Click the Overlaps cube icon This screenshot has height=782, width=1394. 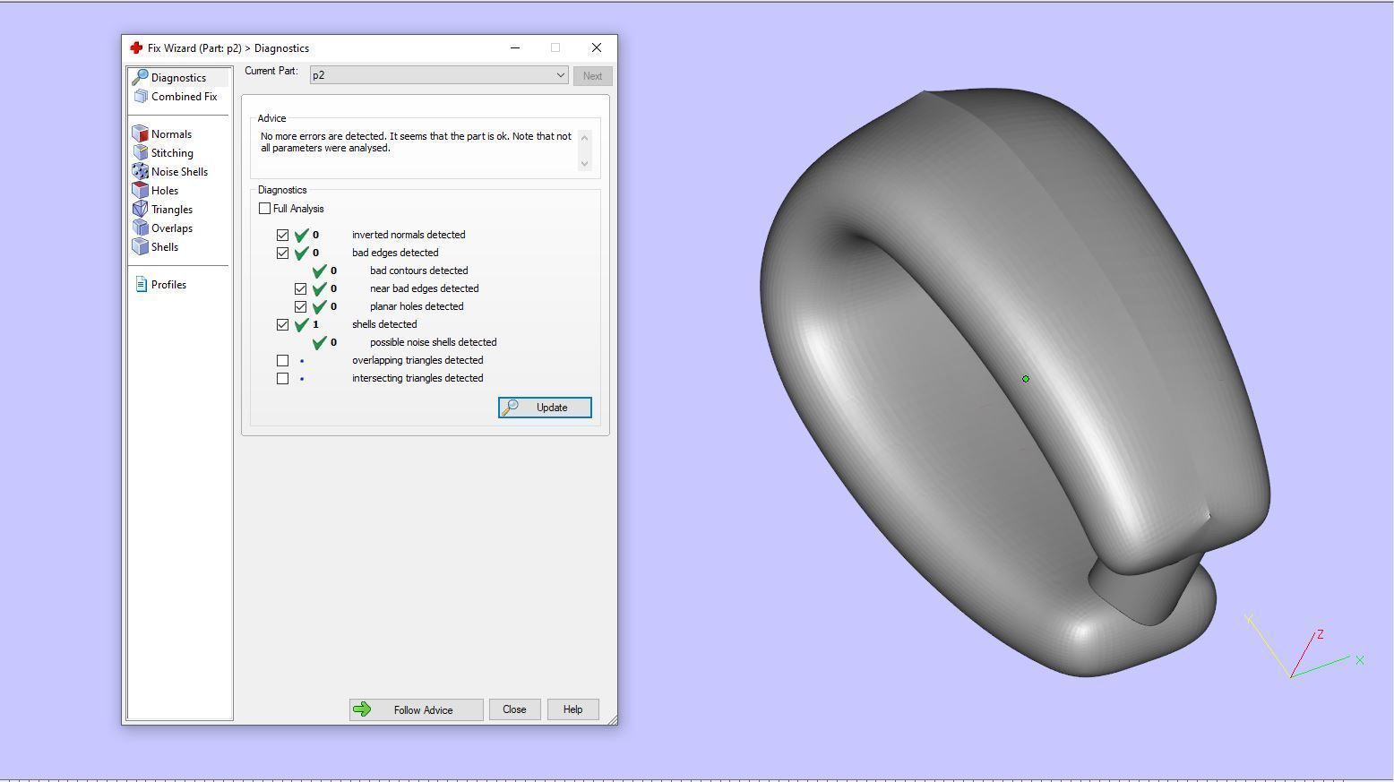click(x=140, y=228)
